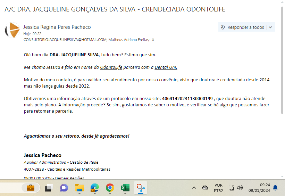Click the Aguardamos o seu retorno line

(76, 136)
